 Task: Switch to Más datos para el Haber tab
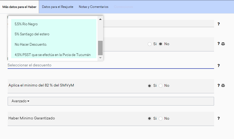tap(19, 7)
